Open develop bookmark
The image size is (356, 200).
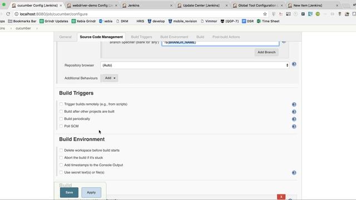tap(156, 21)
